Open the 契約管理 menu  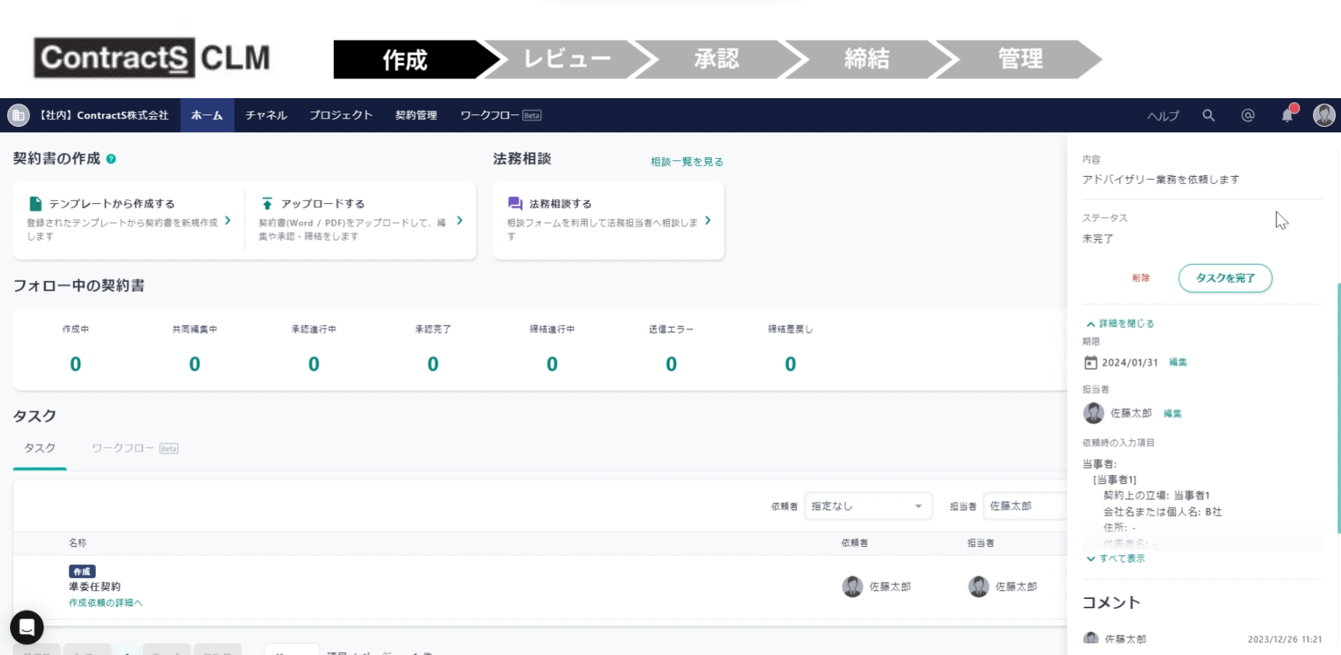(416, 115)
